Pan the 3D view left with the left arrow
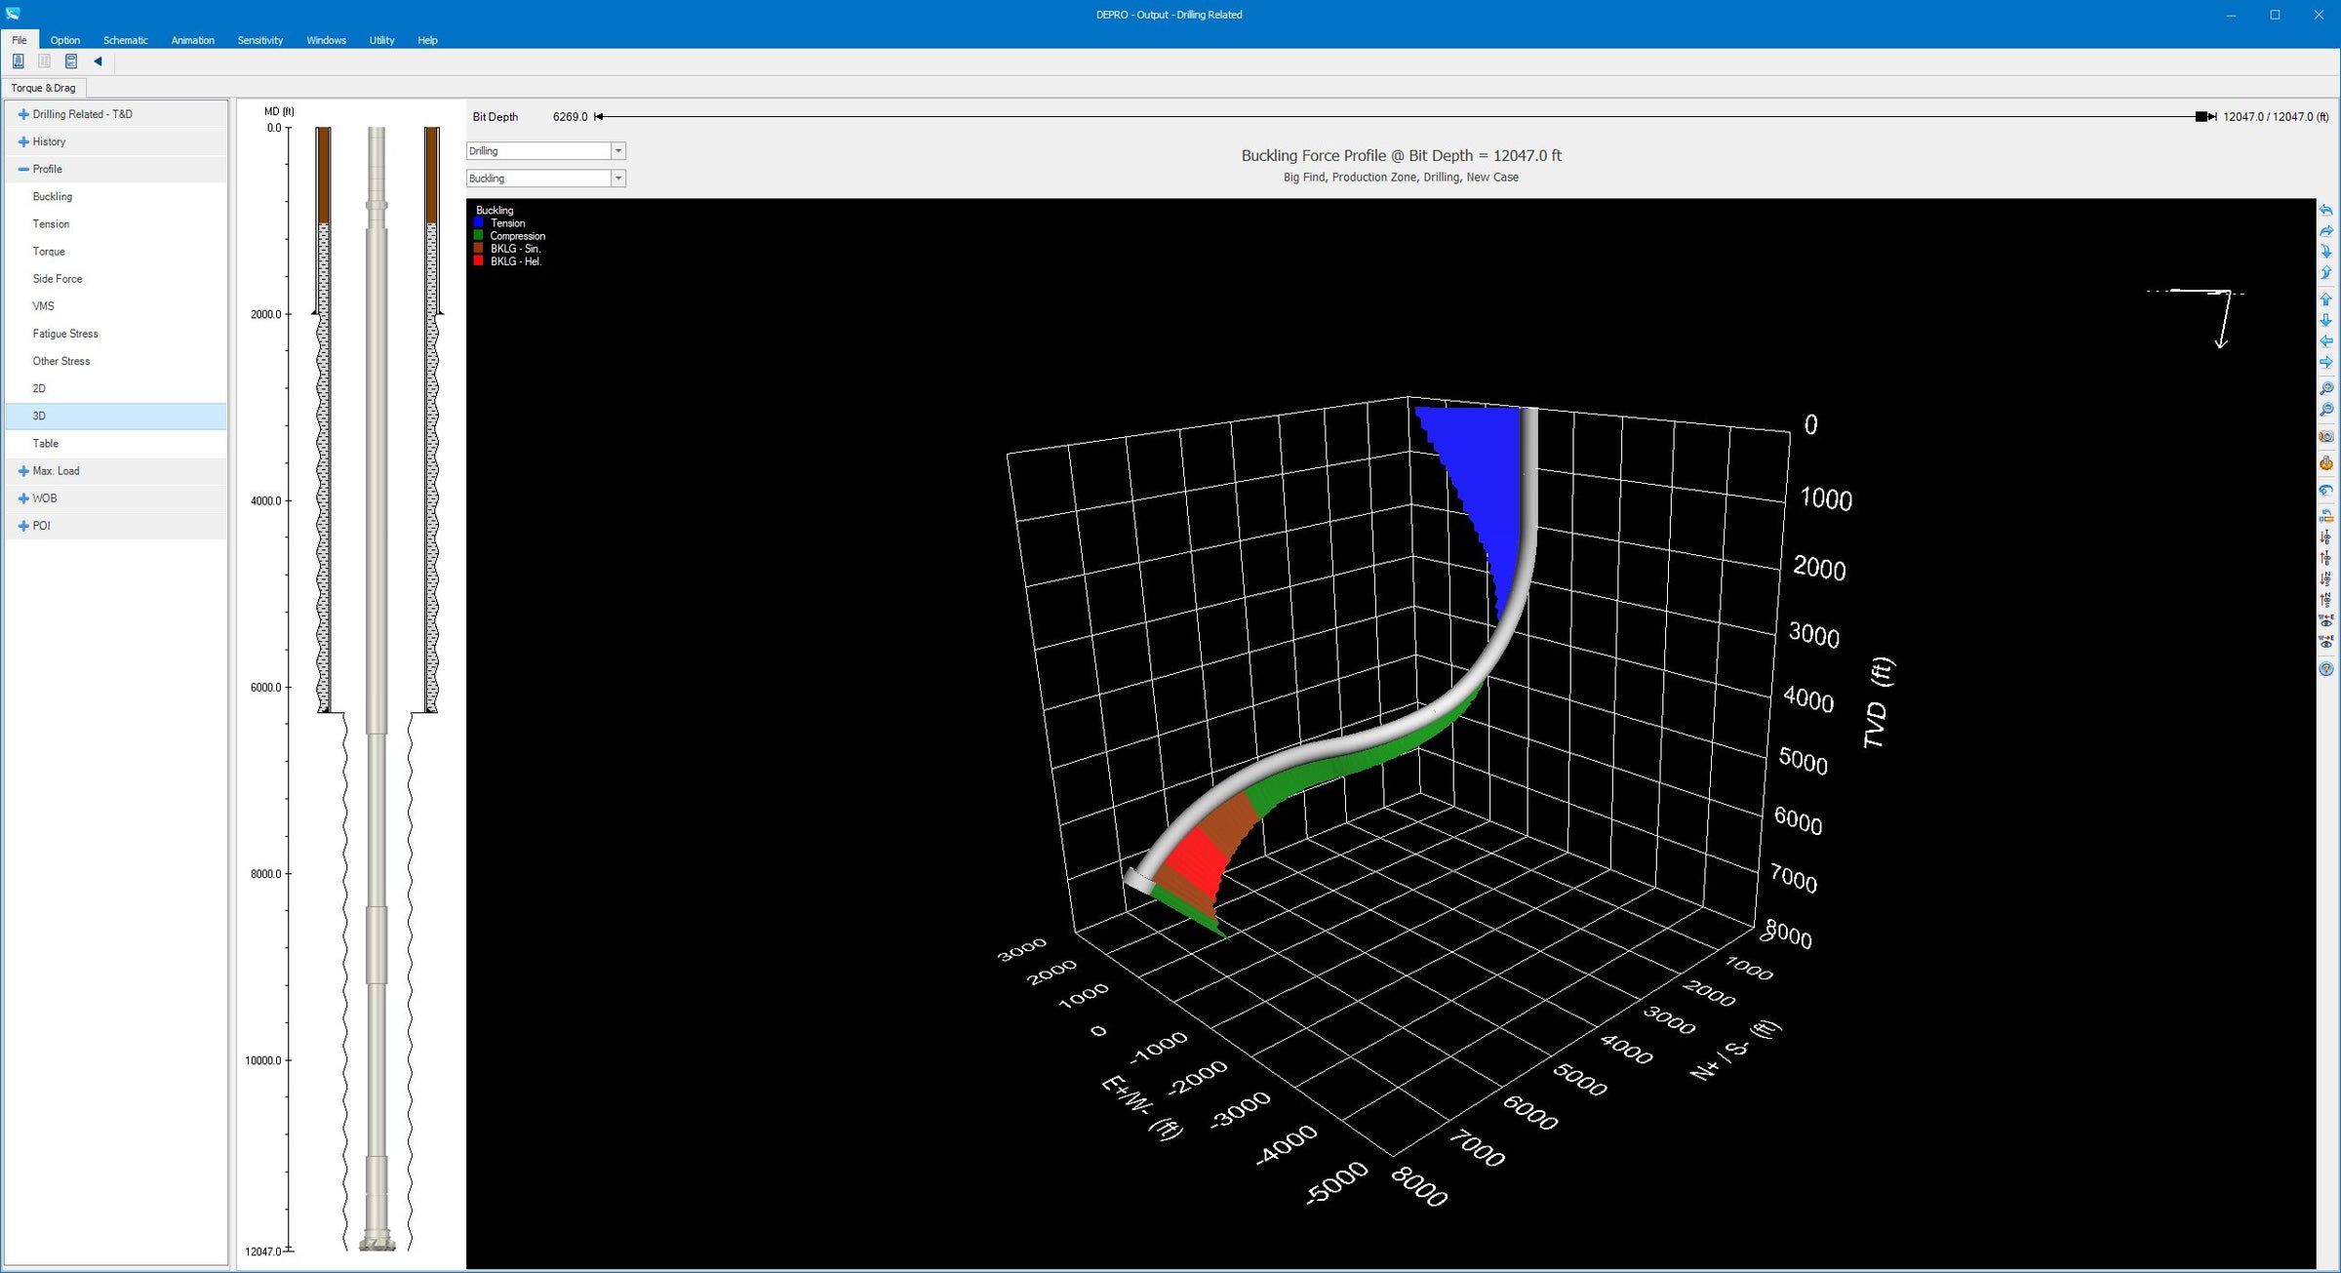This screenshot has height=1273, width=2341. (x=2326, y=341)
